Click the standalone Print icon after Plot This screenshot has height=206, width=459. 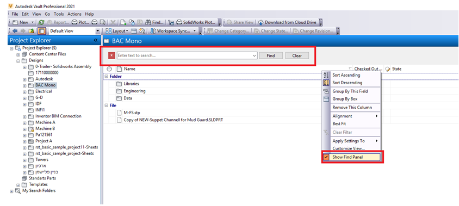tap(94, 22)
